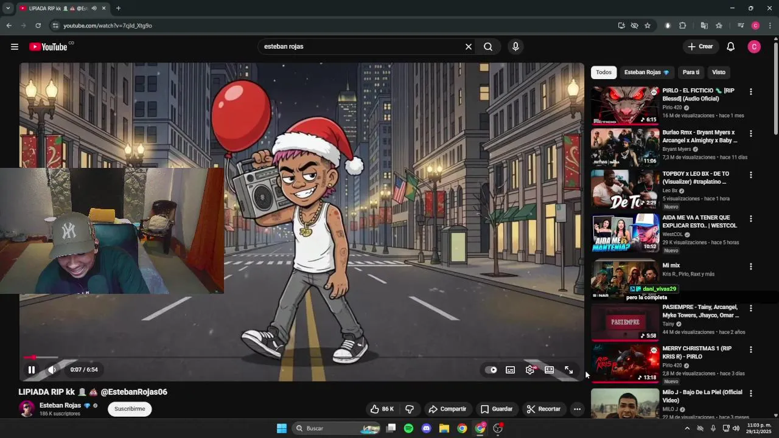Image resolution: width=779 pixels, height=438 pixels.
Task: Switch the player to theater mode
Action: [x=550, y=370]
